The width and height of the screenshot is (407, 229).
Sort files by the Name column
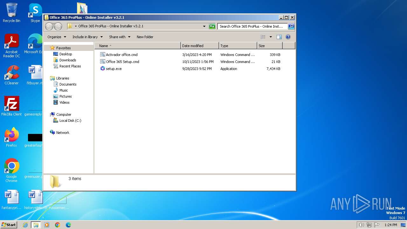137,46
